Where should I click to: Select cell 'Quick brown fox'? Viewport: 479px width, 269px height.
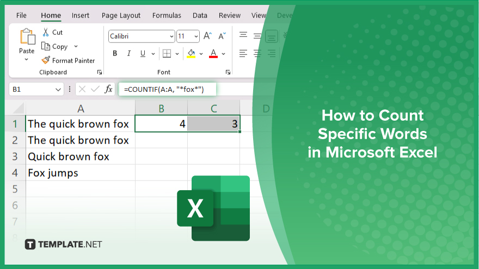point(81,157)
